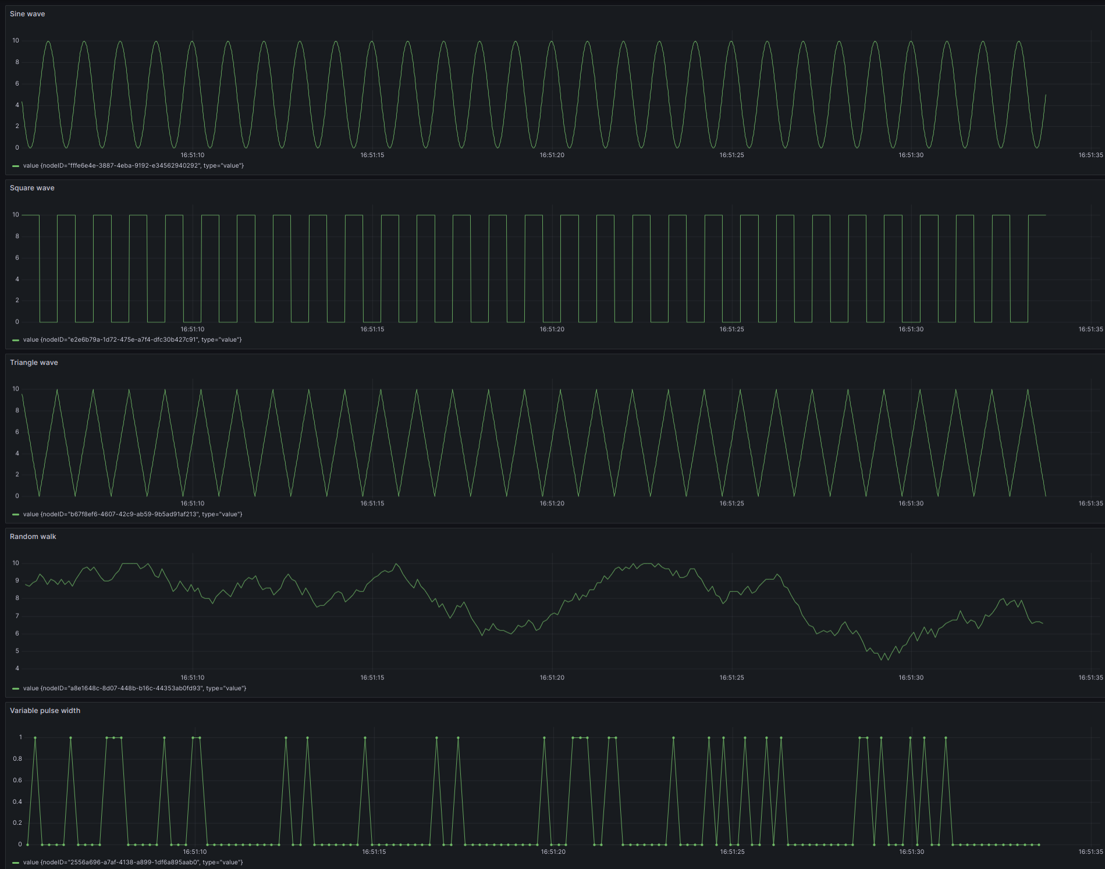Click the Random walk legend color indicator
Viewport: 1105px width, 869px height.
point(16,689)
